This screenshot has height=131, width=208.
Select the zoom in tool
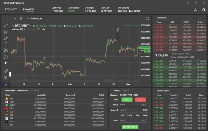click(x=6, y=77)
